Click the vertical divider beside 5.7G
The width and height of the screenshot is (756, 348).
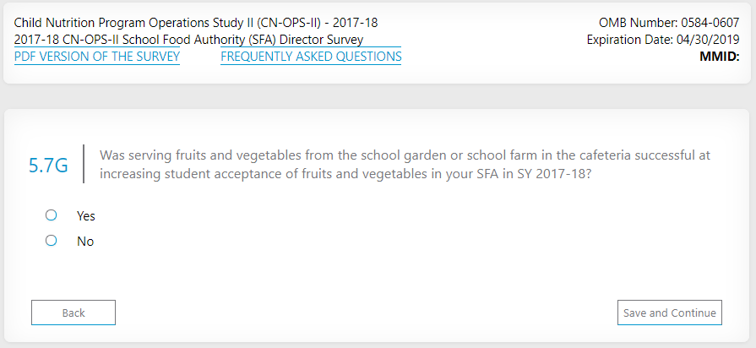[x=83, y=164]
